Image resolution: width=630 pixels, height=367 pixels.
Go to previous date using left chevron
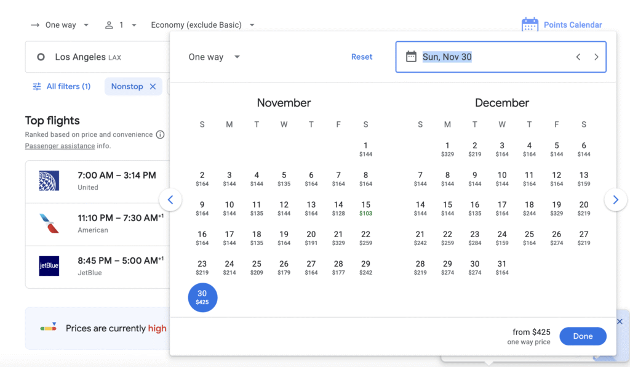pyautogui.click(x=578, y=57)
